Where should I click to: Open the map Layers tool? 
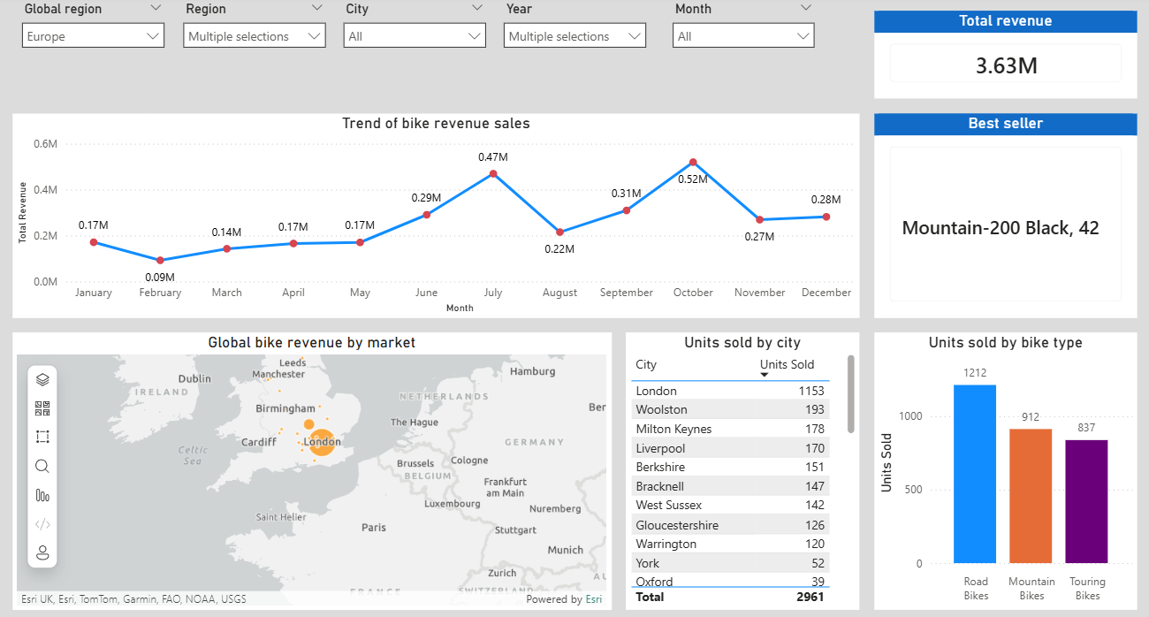(x=42, y=377)
